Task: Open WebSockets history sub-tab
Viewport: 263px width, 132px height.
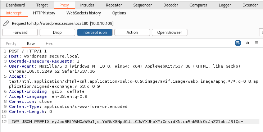Action: click(x=83, y=13)
